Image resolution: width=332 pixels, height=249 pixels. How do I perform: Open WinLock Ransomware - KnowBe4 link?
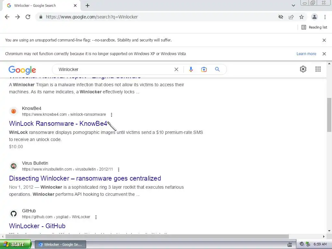tap(58, 124)
